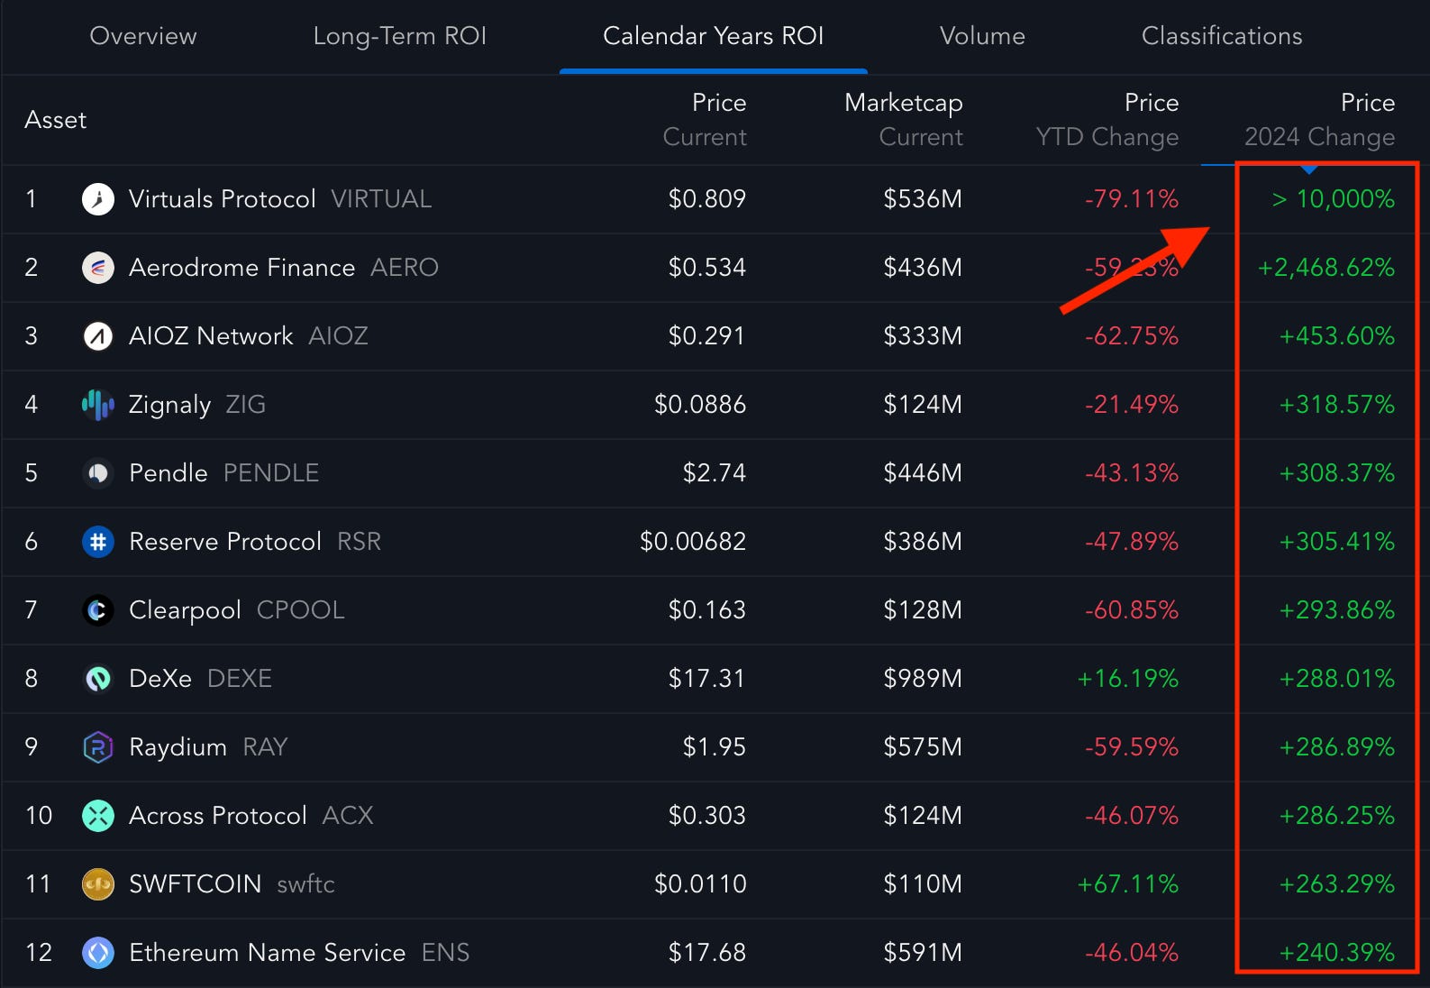
Task: Open the AIOZ Network asset name
Action: pyautogui.click(x=211, y=335)
